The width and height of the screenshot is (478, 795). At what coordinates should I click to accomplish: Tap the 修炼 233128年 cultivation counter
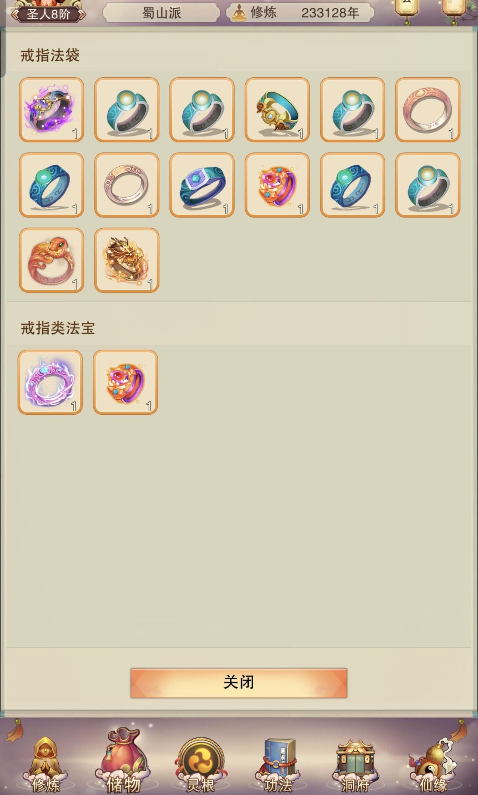[300, 13]
